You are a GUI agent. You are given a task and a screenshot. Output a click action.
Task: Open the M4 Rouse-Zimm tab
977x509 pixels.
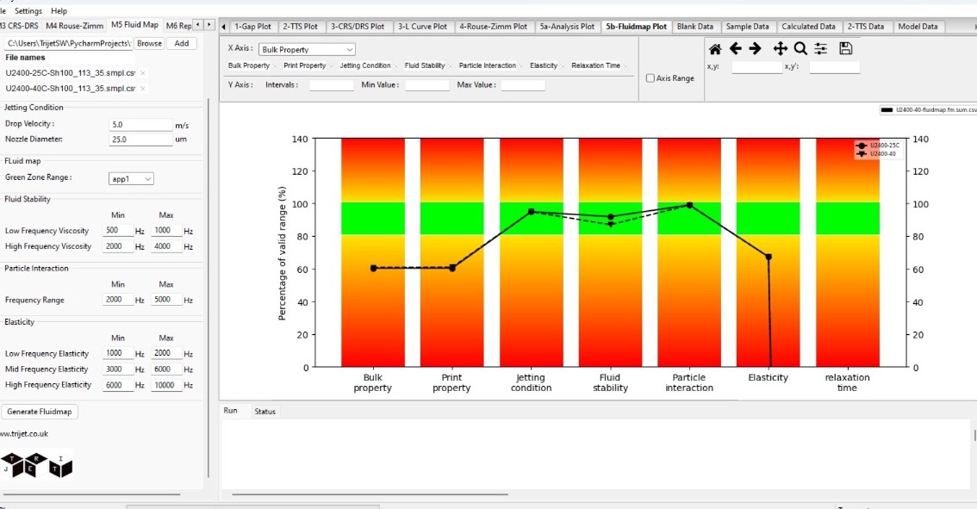coord(74,26)
